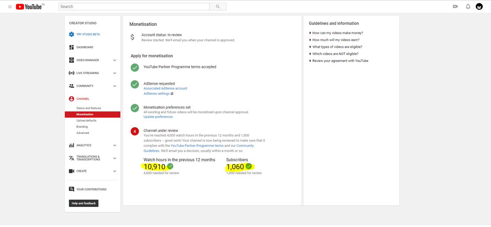Click the red step 4 circle

135,131
